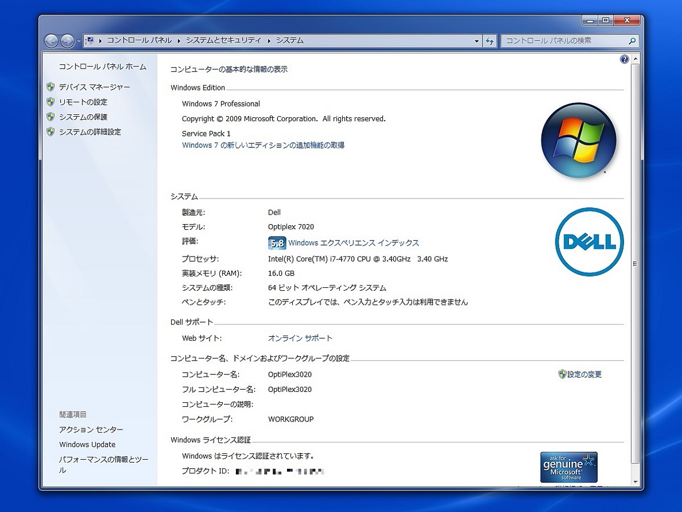The width and height of the screenshot is (682, 512).
Task: Click Dell manufacturer value text
Action: (275, 212)
